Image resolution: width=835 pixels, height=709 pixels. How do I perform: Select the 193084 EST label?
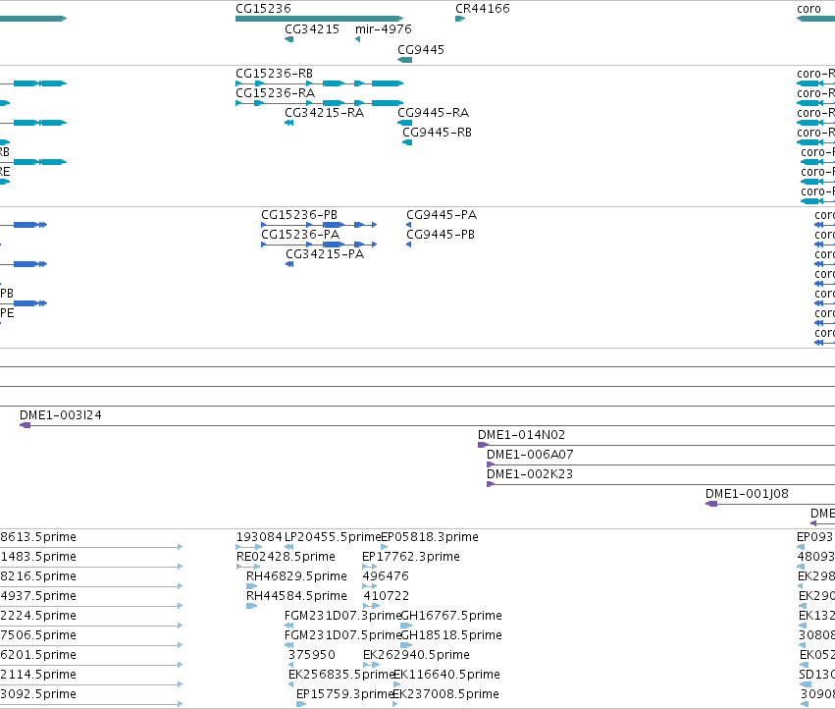[x=259, y=537]
